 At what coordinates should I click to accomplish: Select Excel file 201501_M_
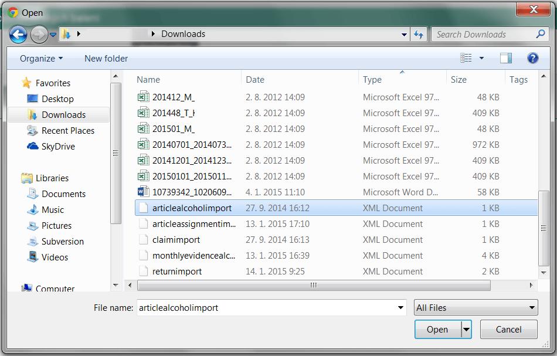click(x=174, y=128)
